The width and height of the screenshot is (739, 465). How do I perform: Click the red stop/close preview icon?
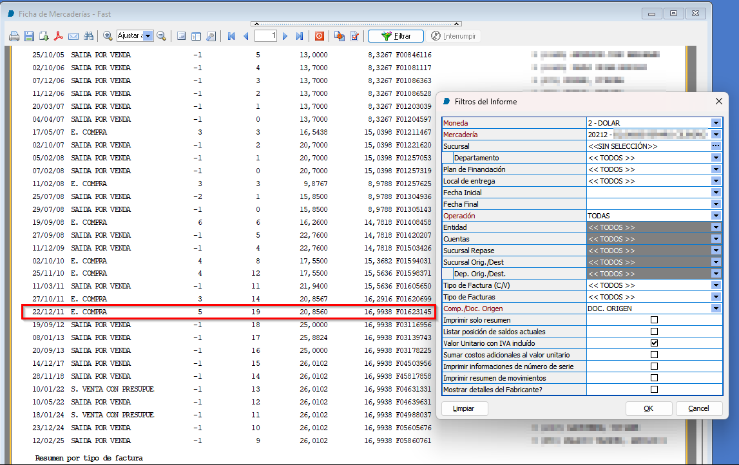click(x=319, y=36)
